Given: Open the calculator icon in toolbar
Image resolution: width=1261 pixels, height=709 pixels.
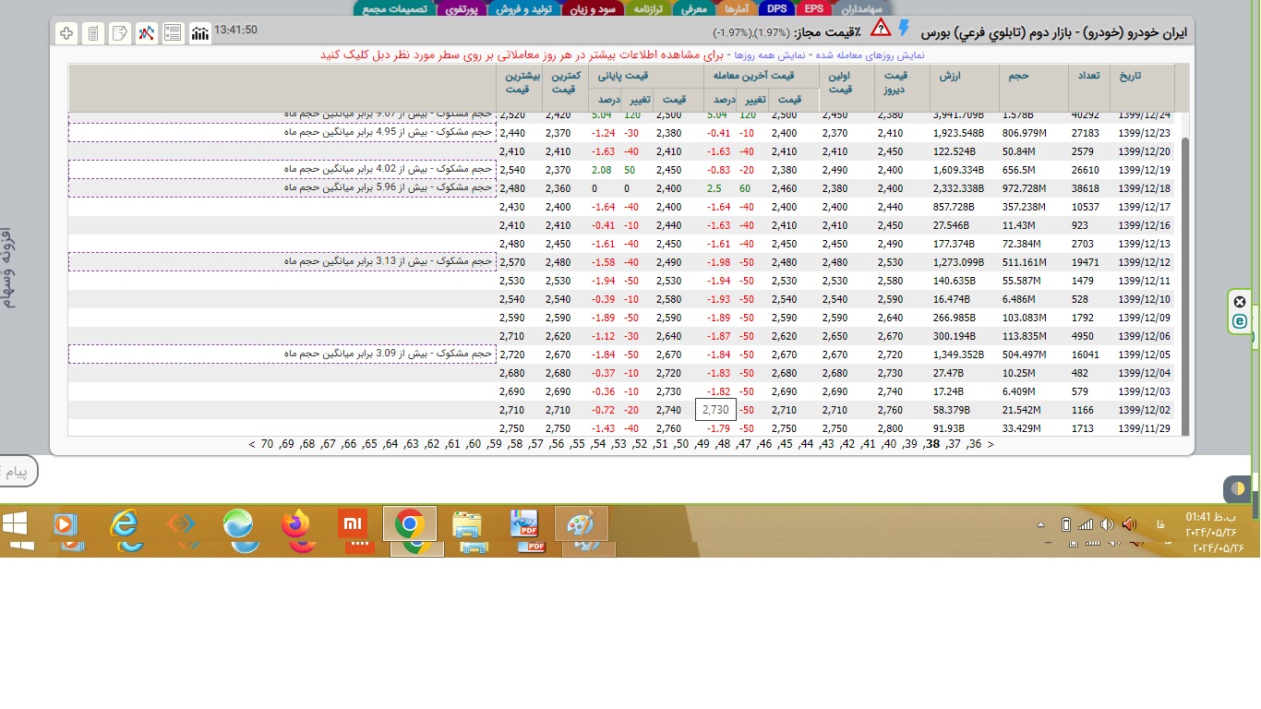Looking at the screenshot, I should [x=93, y=33].
